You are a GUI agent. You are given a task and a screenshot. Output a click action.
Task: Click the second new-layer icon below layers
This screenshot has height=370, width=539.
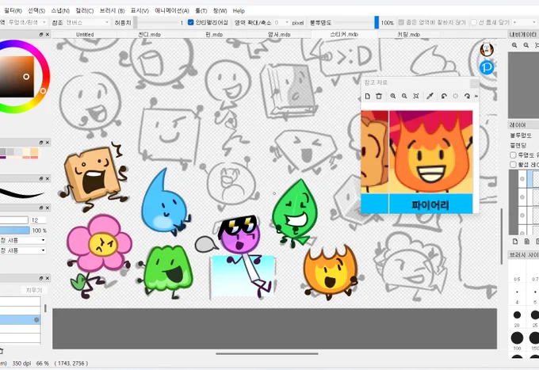[526, 242]
